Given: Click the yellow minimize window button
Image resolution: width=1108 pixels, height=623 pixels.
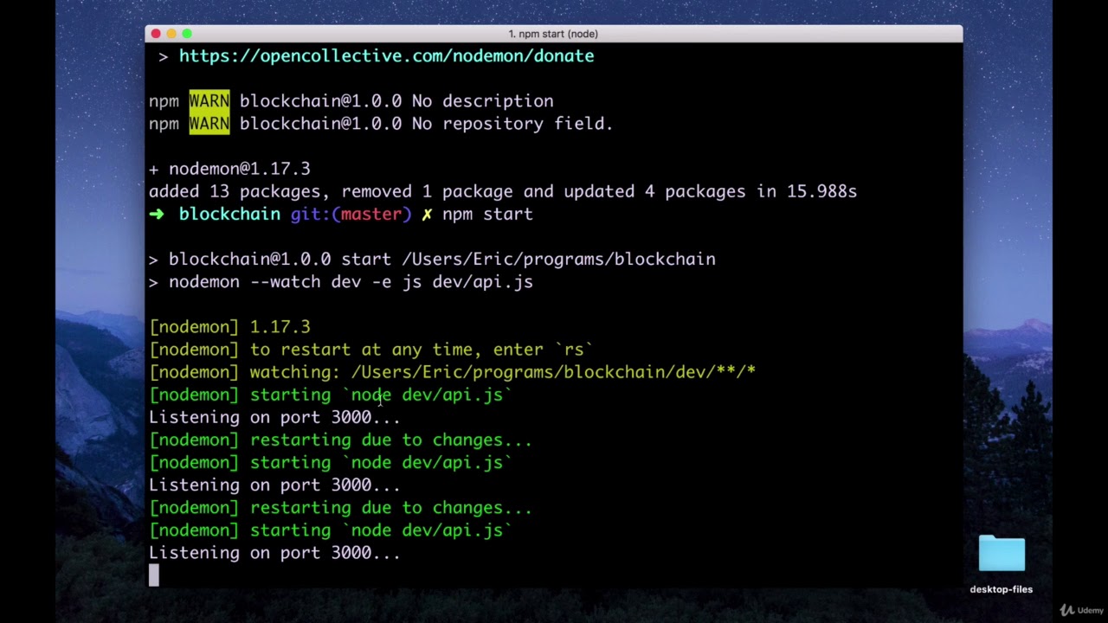Looking at the screenshot, I should (171, 34).
